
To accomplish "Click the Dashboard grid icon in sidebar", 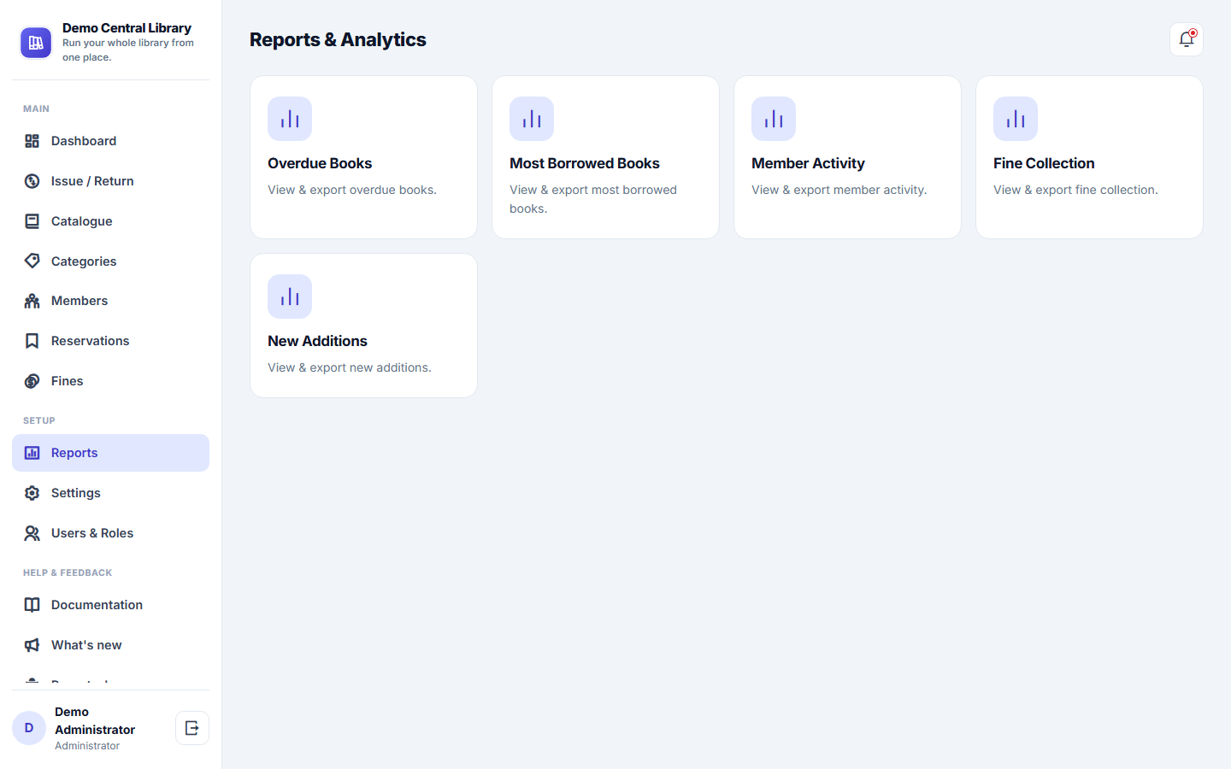I will pos(32,141).
